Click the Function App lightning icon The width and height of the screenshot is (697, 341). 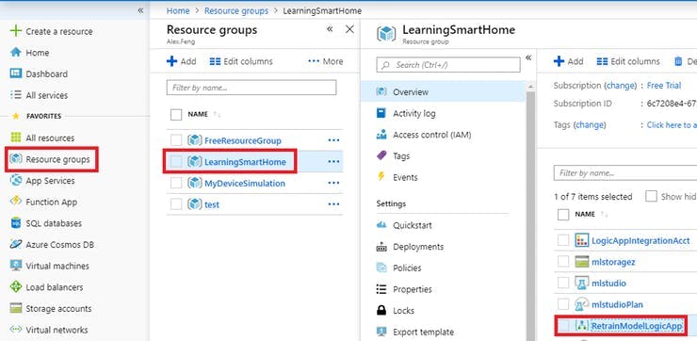click(x=16, y=202)
